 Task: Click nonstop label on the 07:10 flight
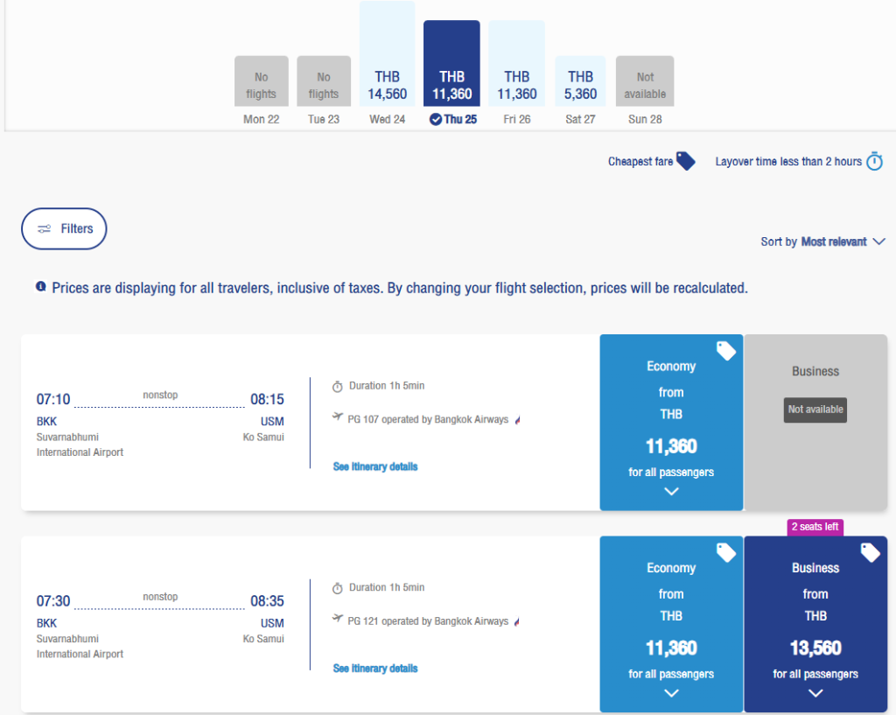(x=160, y=395)
